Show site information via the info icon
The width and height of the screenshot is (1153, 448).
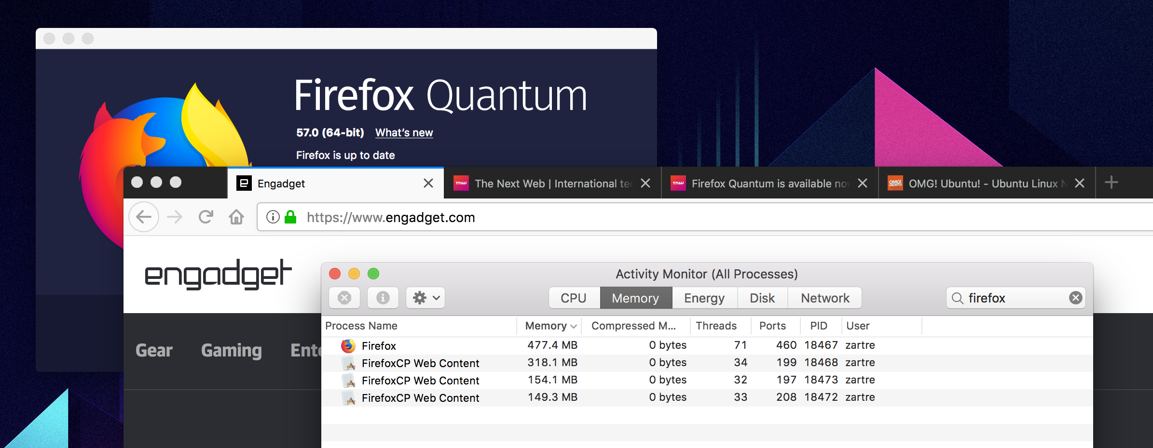pyautogui.click(x=273, y=217)
